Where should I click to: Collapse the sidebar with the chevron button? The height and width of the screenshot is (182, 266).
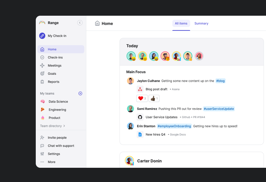tap(80, 23)
